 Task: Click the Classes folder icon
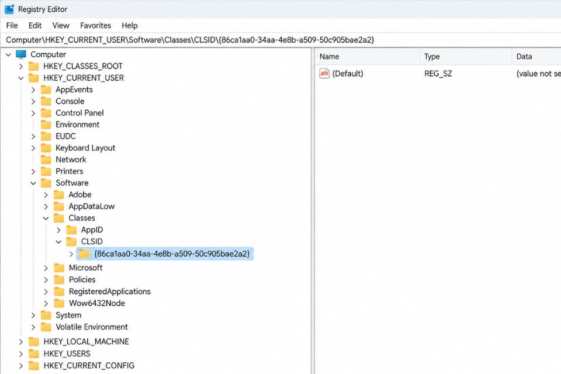click(x=58, y=218)
